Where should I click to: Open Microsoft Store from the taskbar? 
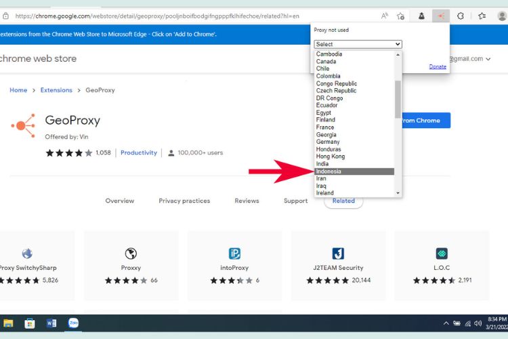pos(30,323)
